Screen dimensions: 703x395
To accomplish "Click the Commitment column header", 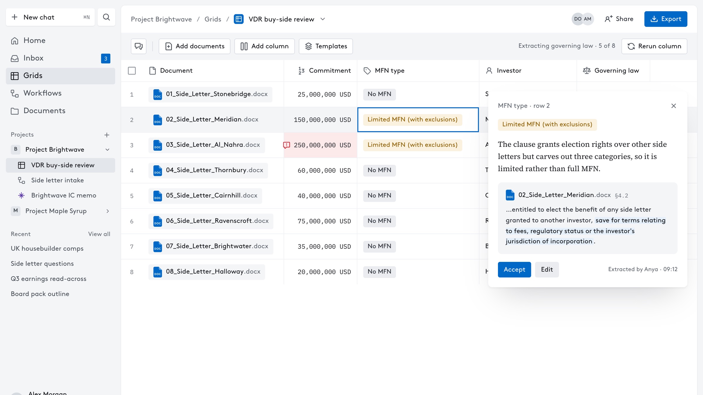I will 320,71.
